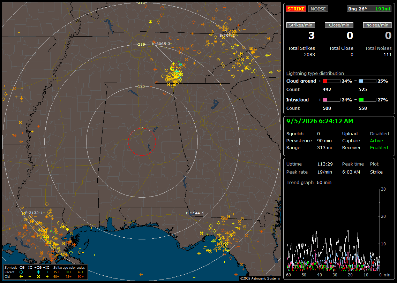This screenshot has height=283, width=397.
Task: Select the Close/min label button
Action: [339, 25]
